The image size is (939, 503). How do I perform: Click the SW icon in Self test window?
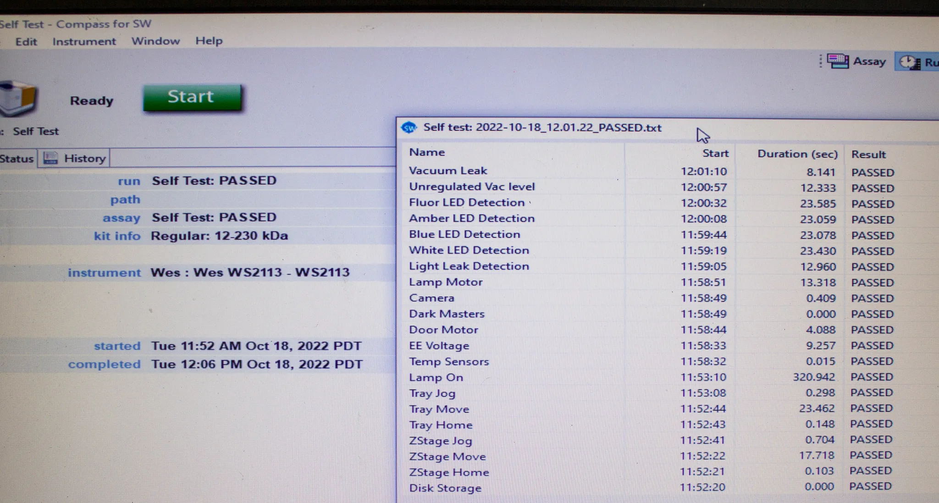409,127
